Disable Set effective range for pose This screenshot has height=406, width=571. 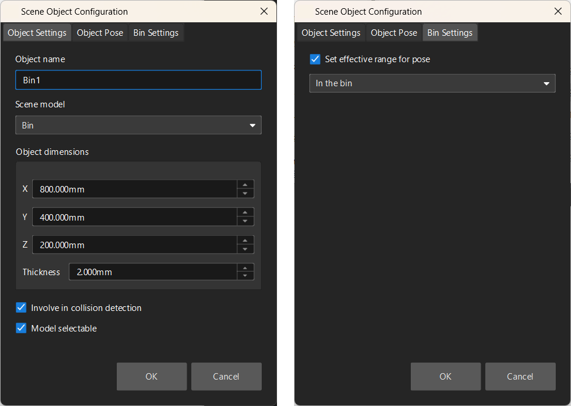point(315,59)
